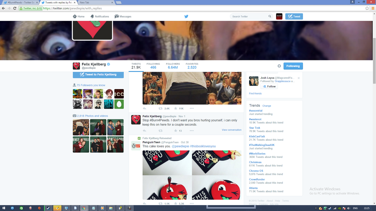This screenshot has height=211, width=376.
Task: Dismiss the Josh Leyva suggestion
Action: (299, 78)
